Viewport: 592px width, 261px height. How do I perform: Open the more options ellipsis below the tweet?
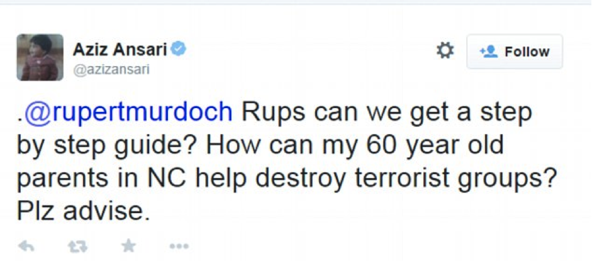coord(179,246)
